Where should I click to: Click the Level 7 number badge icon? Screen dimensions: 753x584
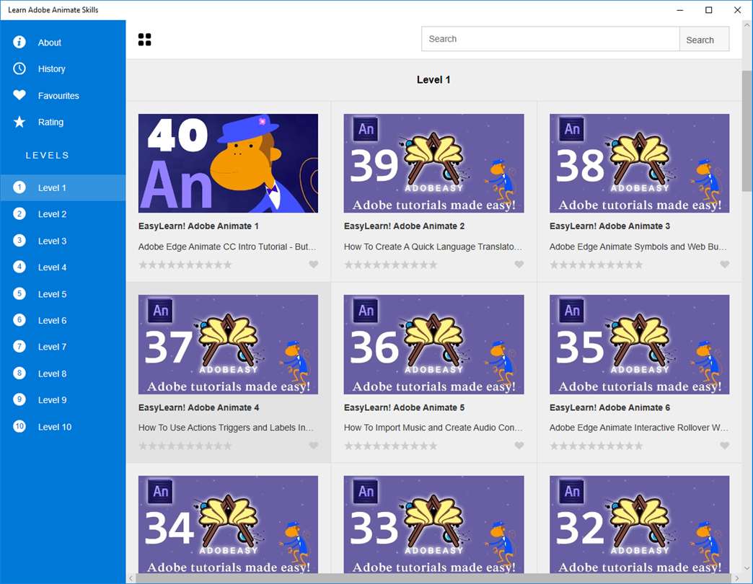19,347
